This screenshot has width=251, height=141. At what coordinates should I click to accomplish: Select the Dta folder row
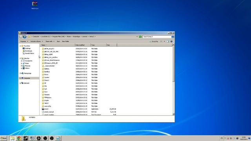(x=78, y=86)
